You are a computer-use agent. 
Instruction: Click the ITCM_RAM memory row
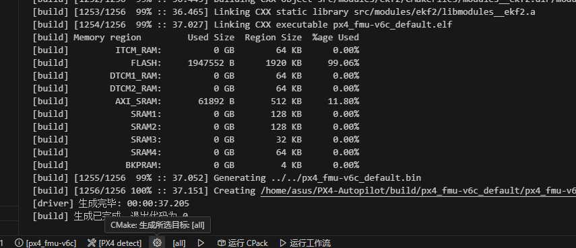196,50
